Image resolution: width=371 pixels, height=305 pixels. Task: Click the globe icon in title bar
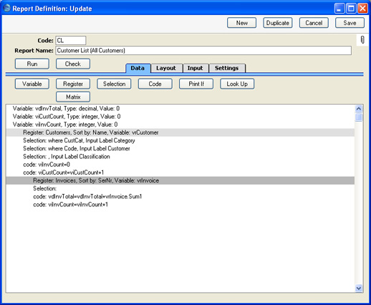coord(7,8)
